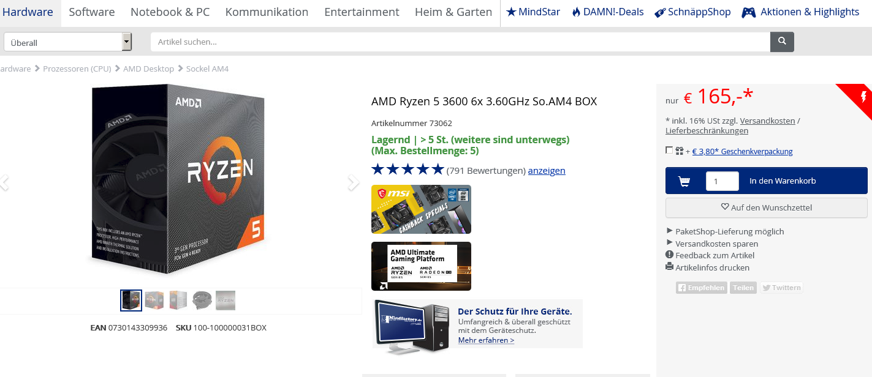Open the Software menu

click(92, 12)
